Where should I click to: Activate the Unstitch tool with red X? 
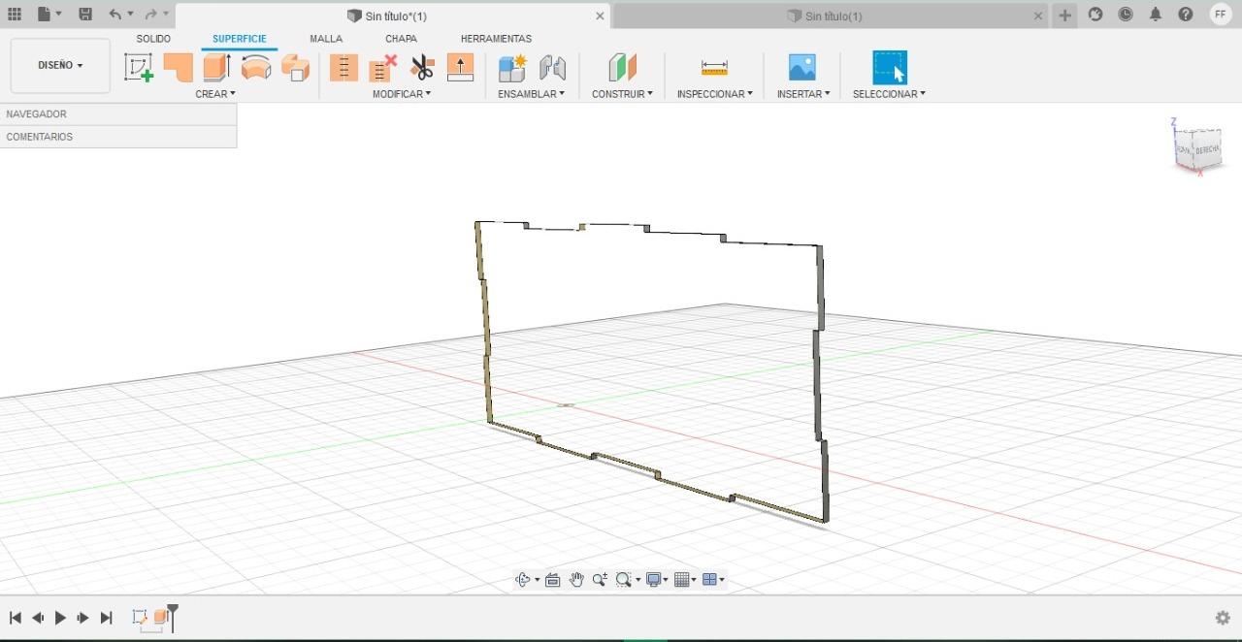click(x=383, y=67)
